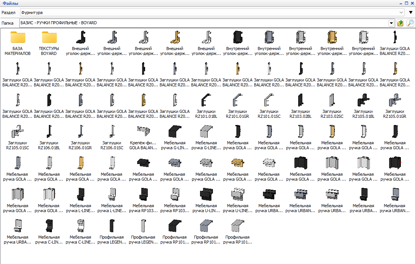This screenshot has height=264, width=416.
Task: Select the gold Внутренний уголок-держ... corner holder
Action: coord(332,44)
